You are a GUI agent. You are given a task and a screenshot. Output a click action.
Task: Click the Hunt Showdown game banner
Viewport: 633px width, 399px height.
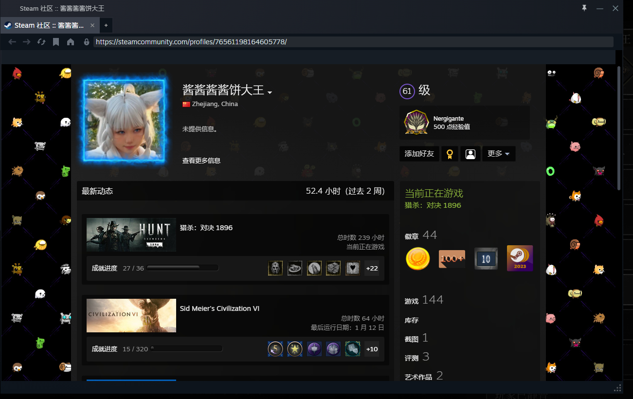coord(131,235)
